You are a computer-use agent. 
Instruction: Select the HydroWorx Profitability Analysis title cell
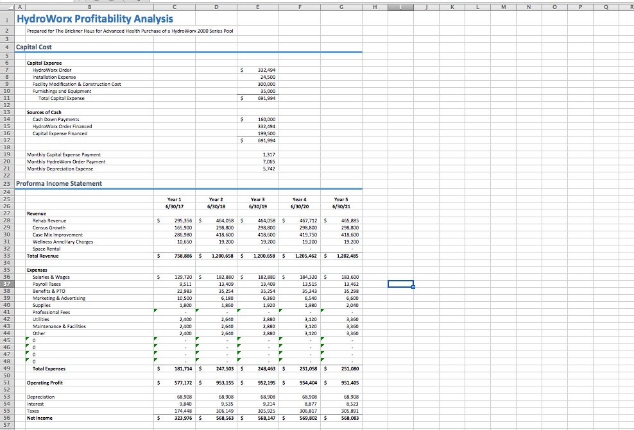(94, 19)
